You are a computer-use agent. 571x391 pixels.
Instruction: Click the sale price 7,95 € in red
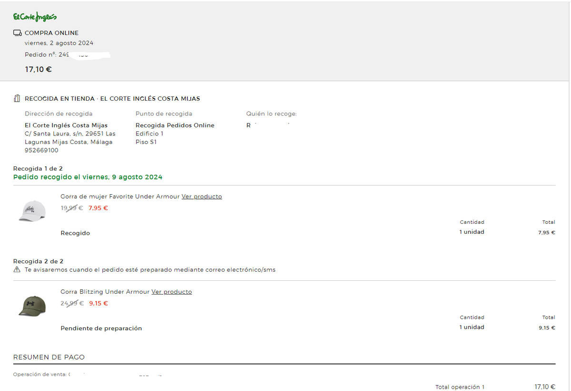click(98, 208)
